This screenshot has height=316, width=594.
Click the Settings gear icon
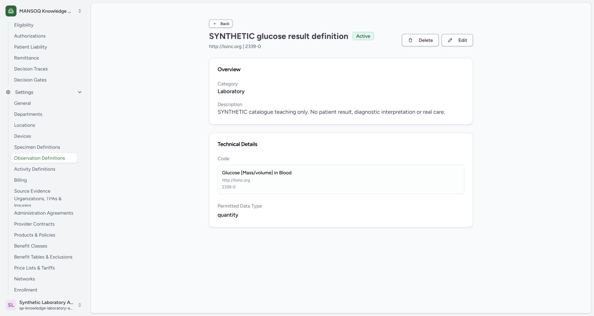(x=8, y=92)
